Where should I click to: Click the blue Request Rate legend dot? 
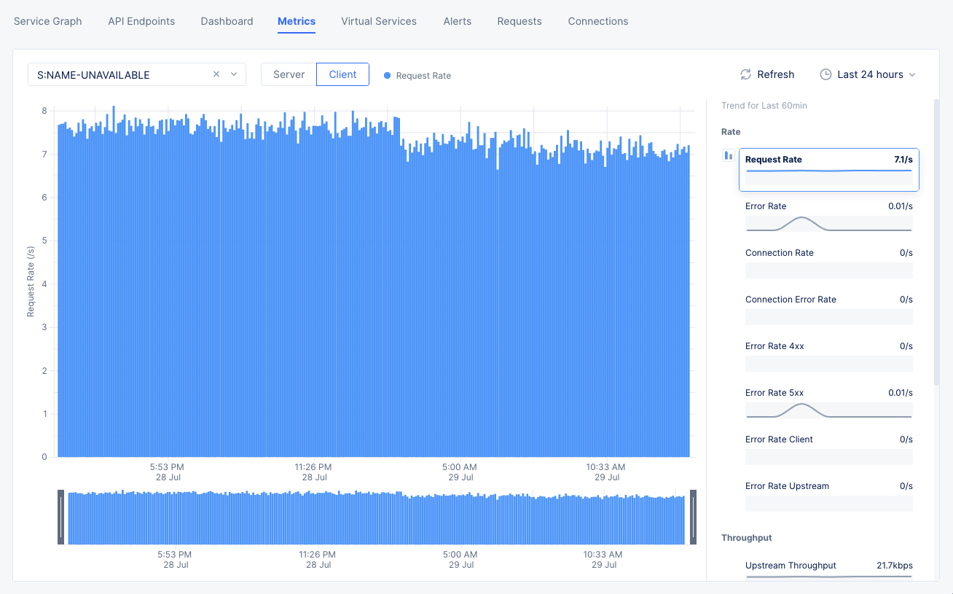387,76
